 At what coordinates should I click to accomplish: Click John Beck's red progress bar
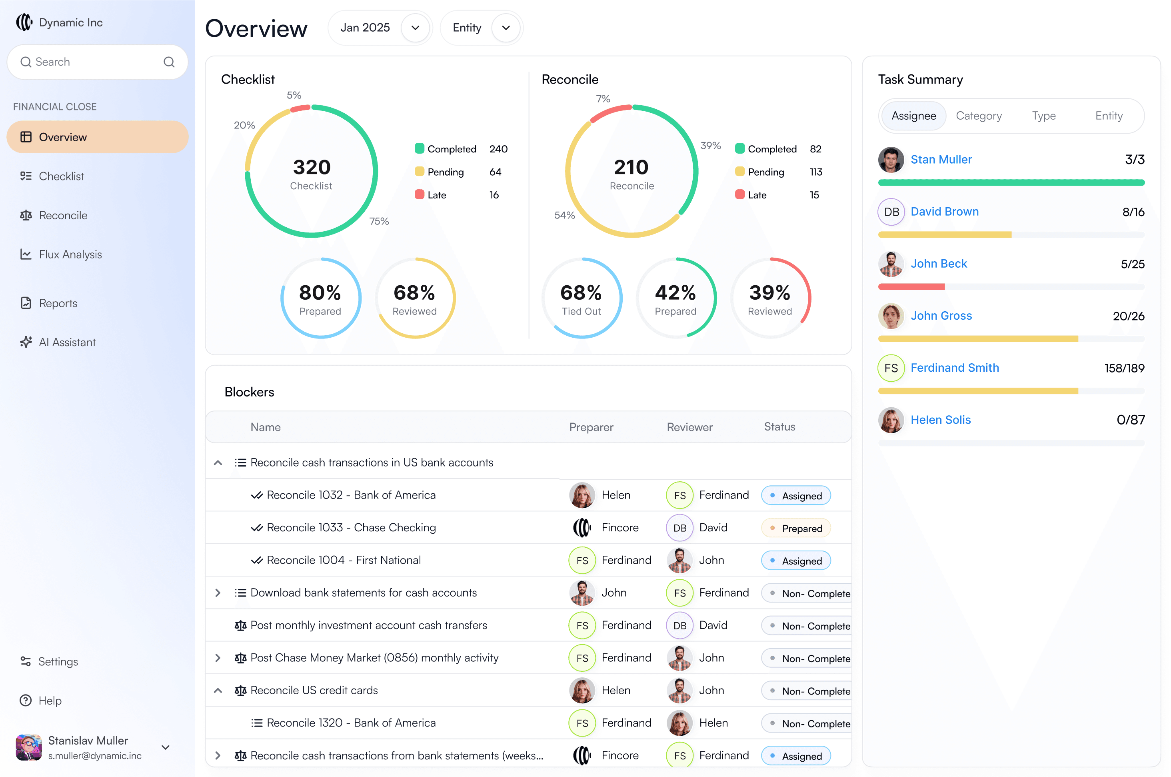coord(911,287)
